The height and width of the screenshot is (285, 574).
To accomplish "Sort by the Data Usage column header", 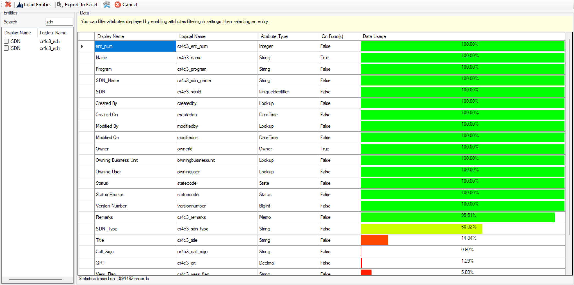I will pyautogui.click(x=374, y=36).
